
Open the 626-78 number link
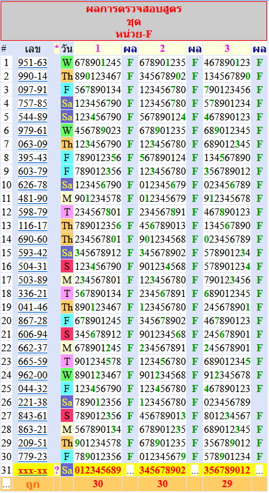[x=33, y=185]
